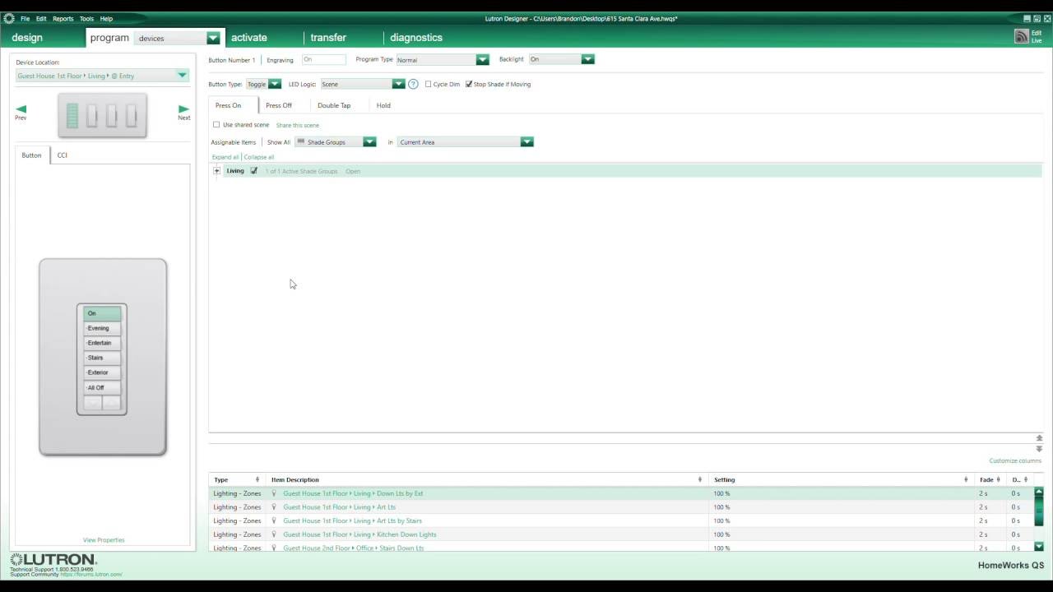Select the Stairs keypad button
This screenshot has height=592, width=1053.
point(102,358)
